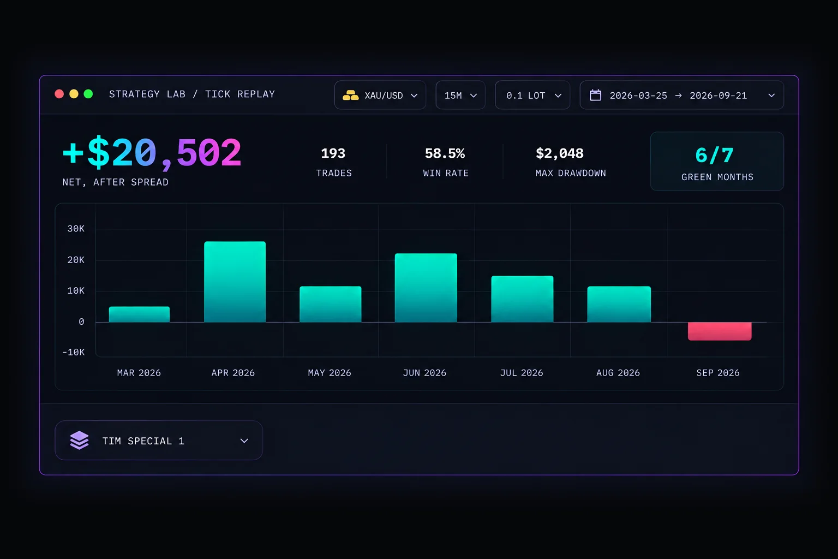Click the 6/7 GREEN MONTHS card
Viewport: 838px width, 559px height.
click(717, 161)
